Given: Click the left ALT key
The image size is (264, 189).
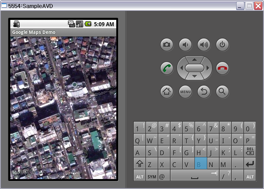Looking at the screenshot, I should [140, 175].
